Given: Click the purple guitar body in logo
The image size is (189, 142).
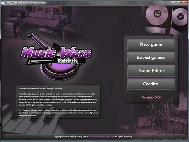Looking at the screenshot, I should point(59,70).
